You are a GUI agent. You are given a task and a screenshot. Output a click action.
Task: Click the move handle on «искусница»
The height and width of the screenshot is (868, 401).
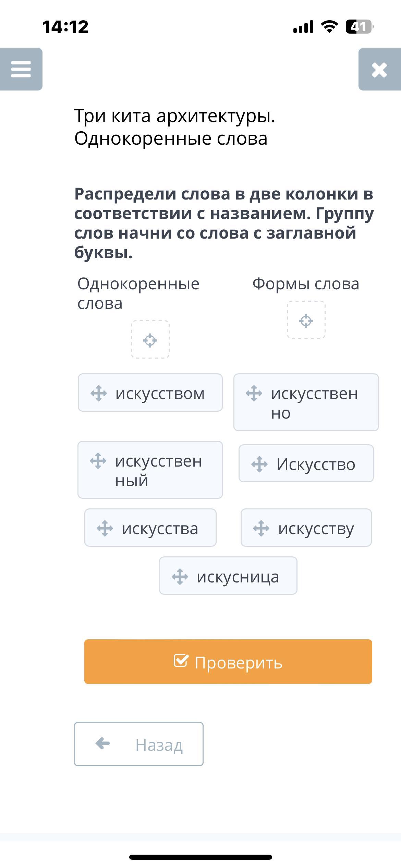(180, 576)
